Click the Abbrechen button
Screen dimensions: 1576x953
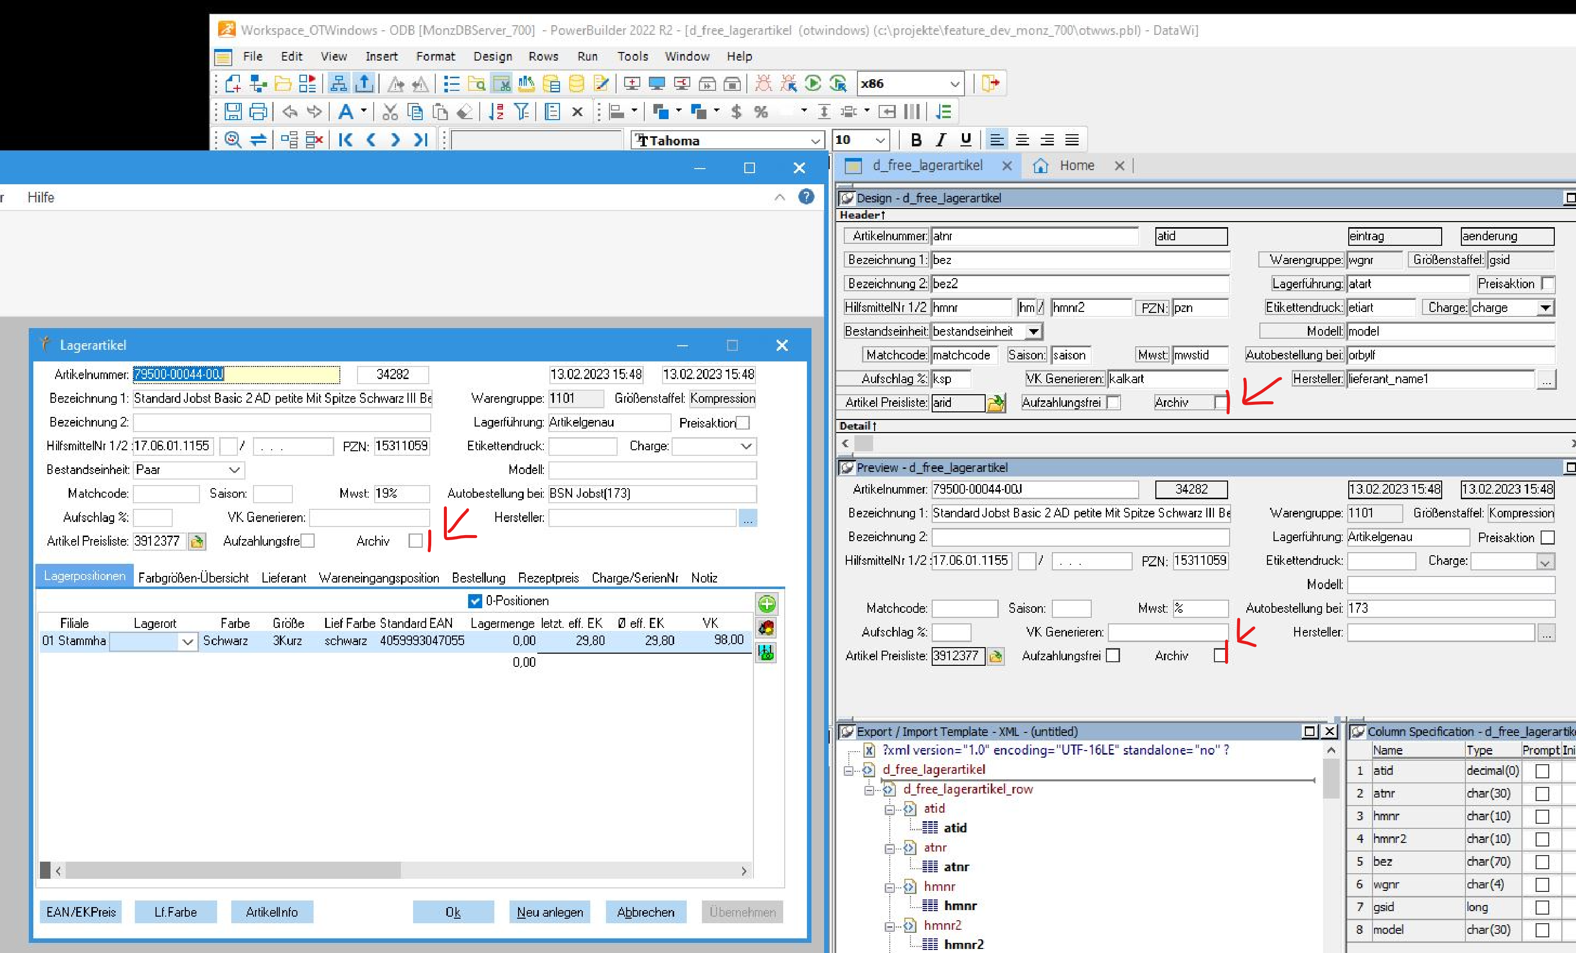[x=645, y=912]
